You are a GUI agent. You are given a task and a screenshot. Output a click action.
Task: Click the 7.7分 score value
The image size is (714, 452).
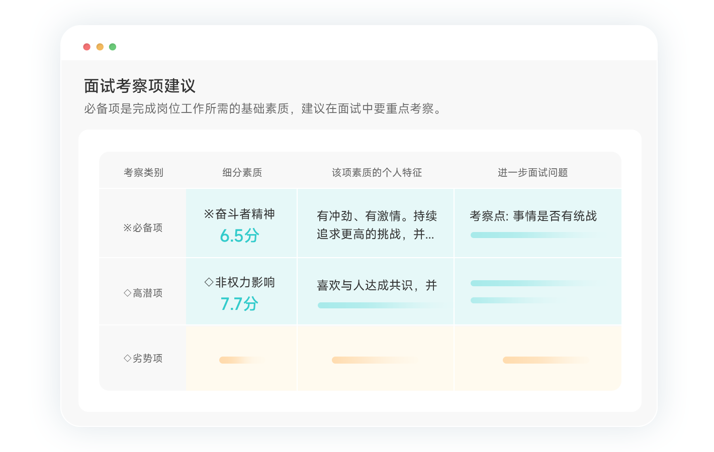click(x=239, y=304)
